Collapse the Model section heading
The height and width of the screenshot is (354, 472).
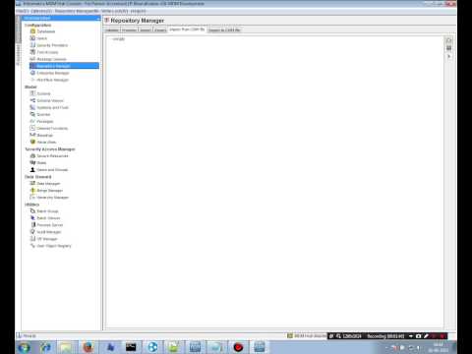(x=30, y=87)
